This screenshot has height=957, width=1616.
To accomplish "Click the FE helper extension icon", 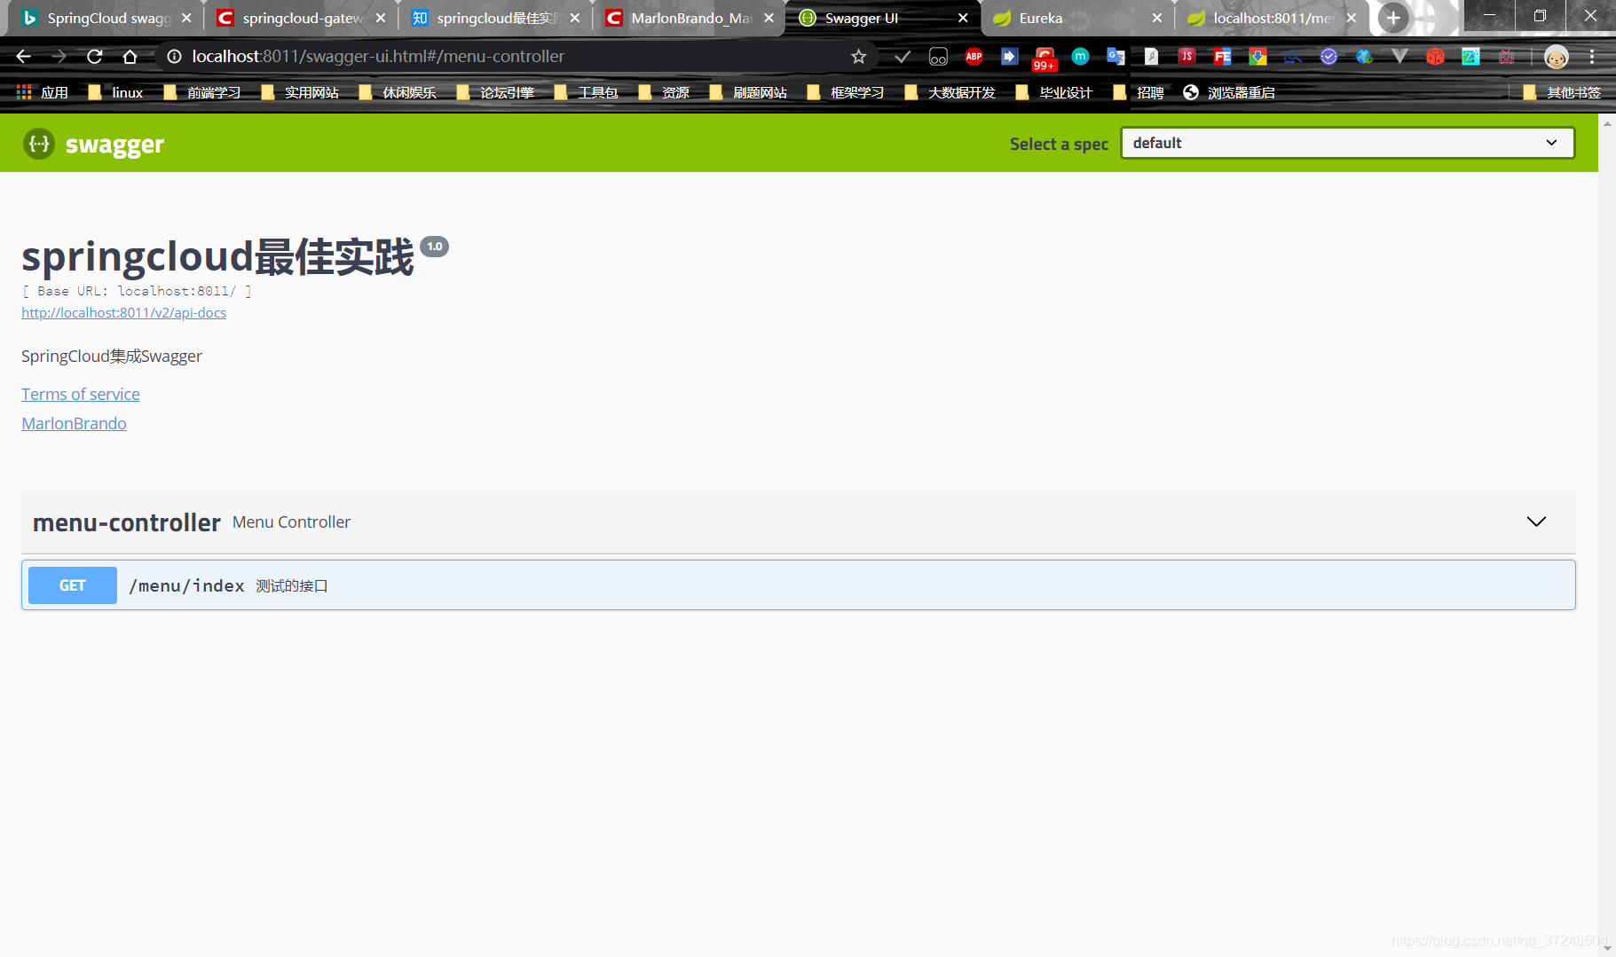I will pyautogui.click(x=1222, y=57).
